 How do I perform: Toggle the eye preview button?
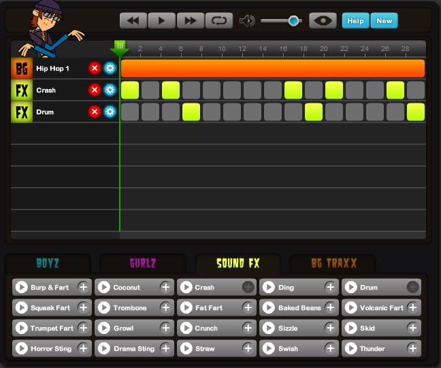pyautogui.click(x=323, y=20)
